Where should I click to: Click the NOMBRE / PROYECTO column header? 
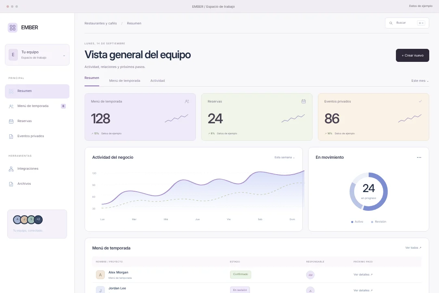click(109, 262)
